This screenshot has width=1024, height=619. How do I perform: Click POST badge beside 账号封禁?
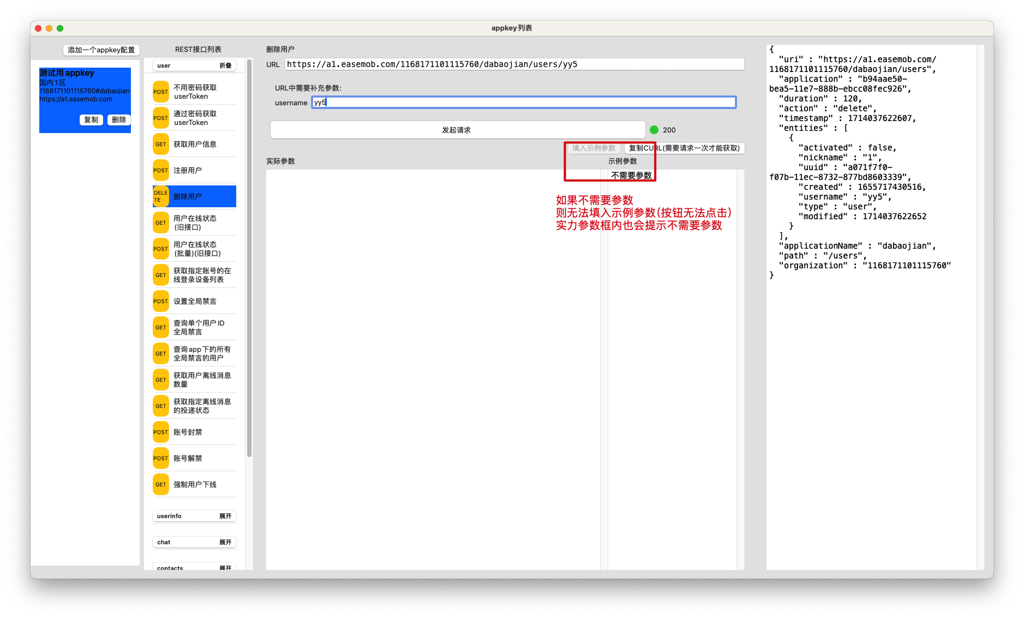[160, 432]
